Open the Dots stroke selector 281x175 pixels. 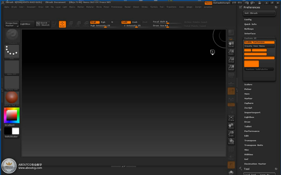click(12, 52)
